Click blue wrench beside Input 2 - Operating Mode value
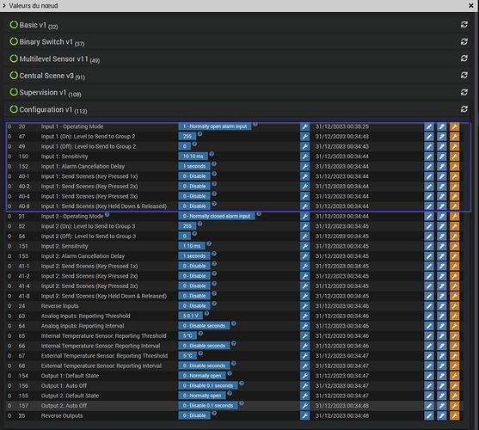The image size is (479, 430). [x=304, y=216]
